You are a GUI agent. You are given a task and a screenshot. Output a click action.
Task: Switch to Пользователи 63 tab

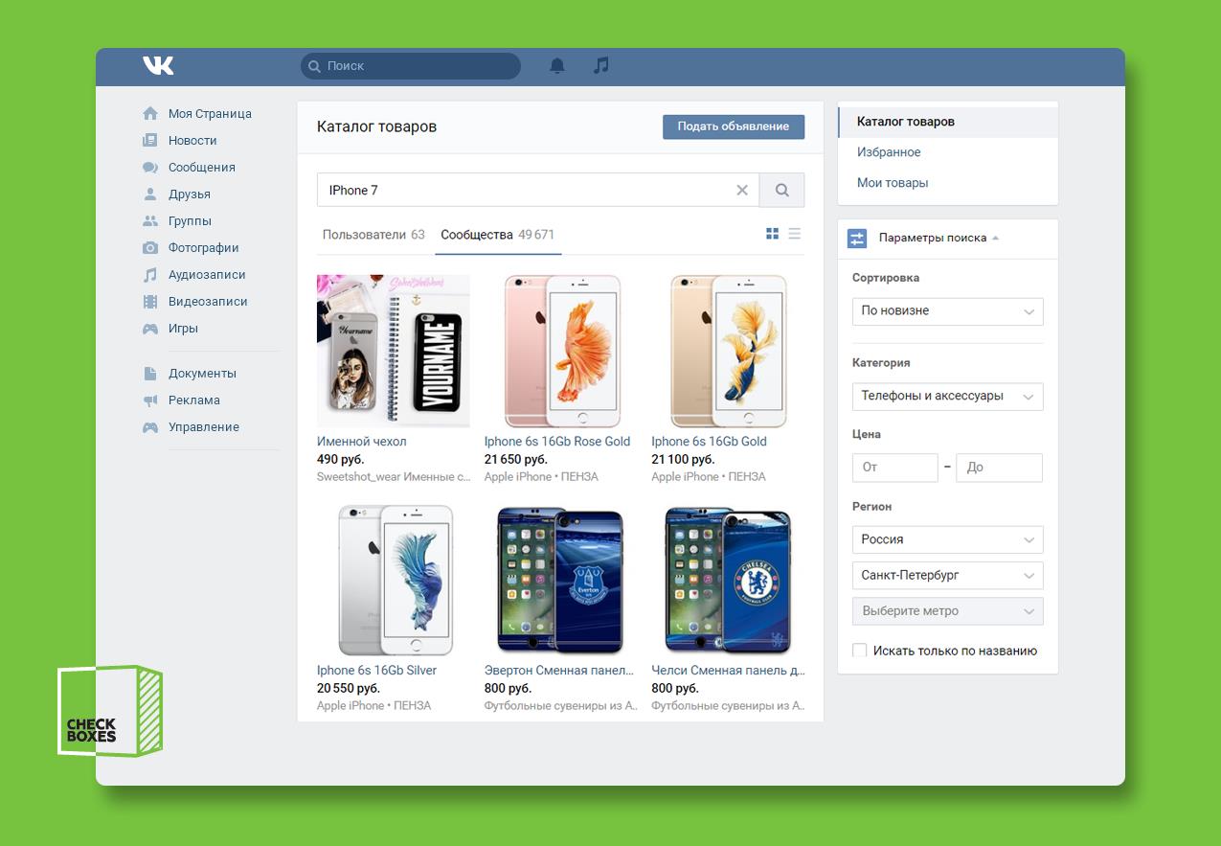pos(373,234)
